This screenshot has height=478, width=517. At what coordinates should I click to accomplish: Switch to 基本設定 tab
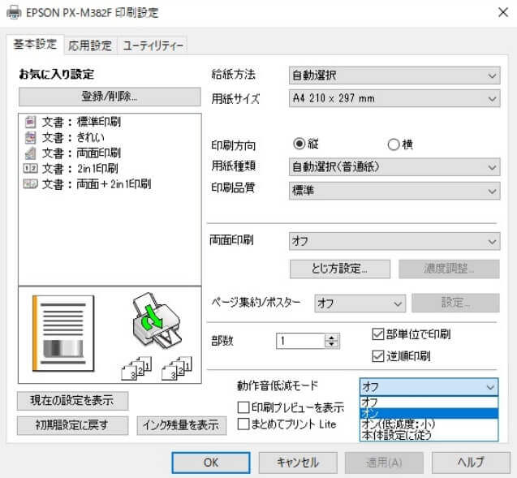(x=35, y=44)
